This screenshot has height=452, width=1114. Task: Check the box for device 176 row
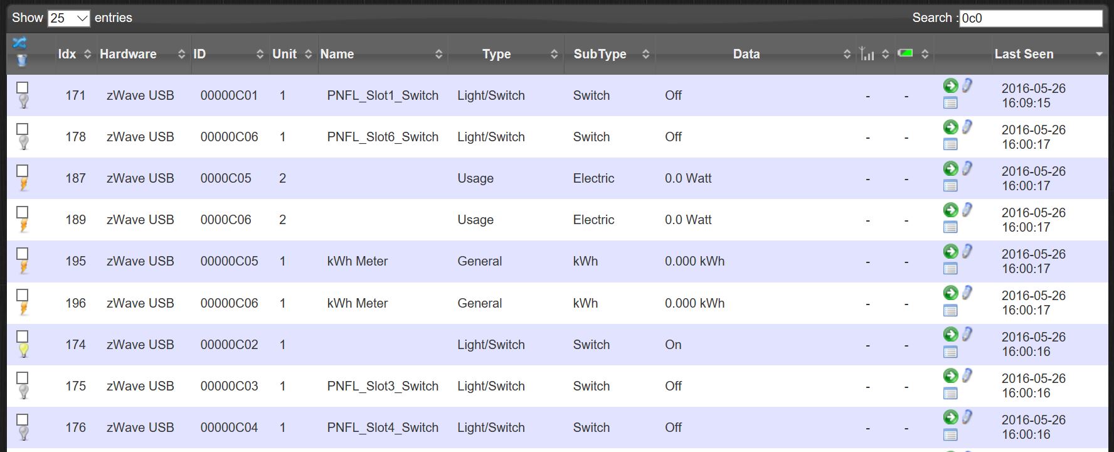click(22, 419)
